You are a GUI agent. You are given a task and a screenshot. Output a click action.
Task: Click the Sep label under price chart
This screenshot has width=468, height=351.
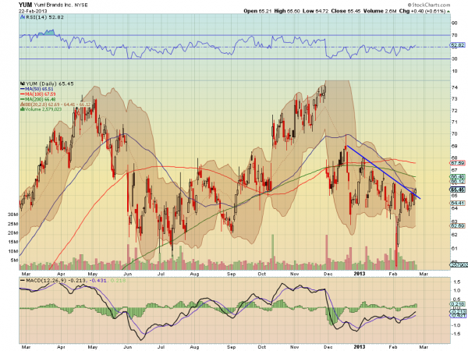point(232,274)
